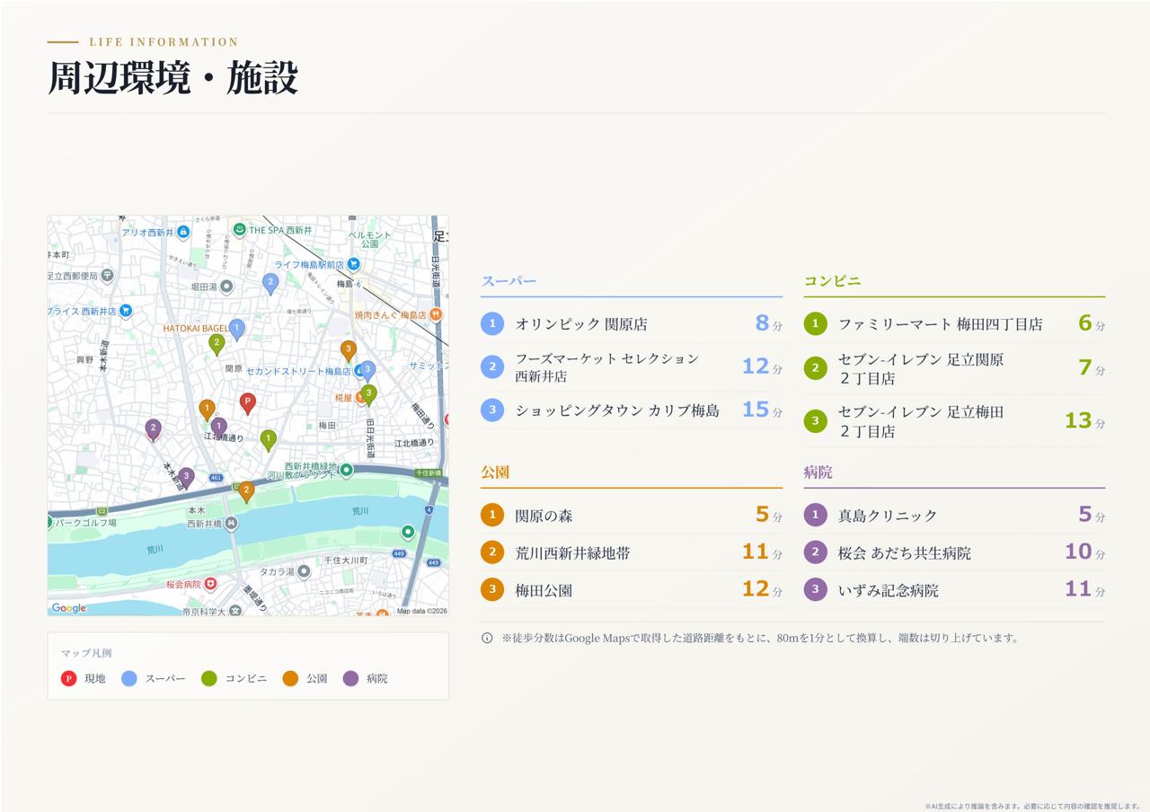Click the blue スーパー legend dot
Image resolution: width=1150 pixels, height=812 pixels.
[129, 678]
